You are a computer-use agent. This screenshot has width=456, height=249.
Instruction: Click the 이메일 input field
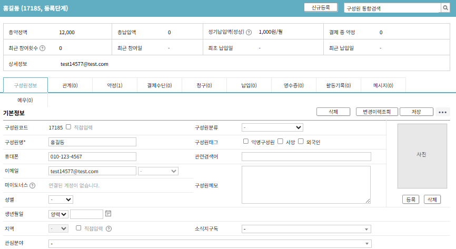pos(92,171)
